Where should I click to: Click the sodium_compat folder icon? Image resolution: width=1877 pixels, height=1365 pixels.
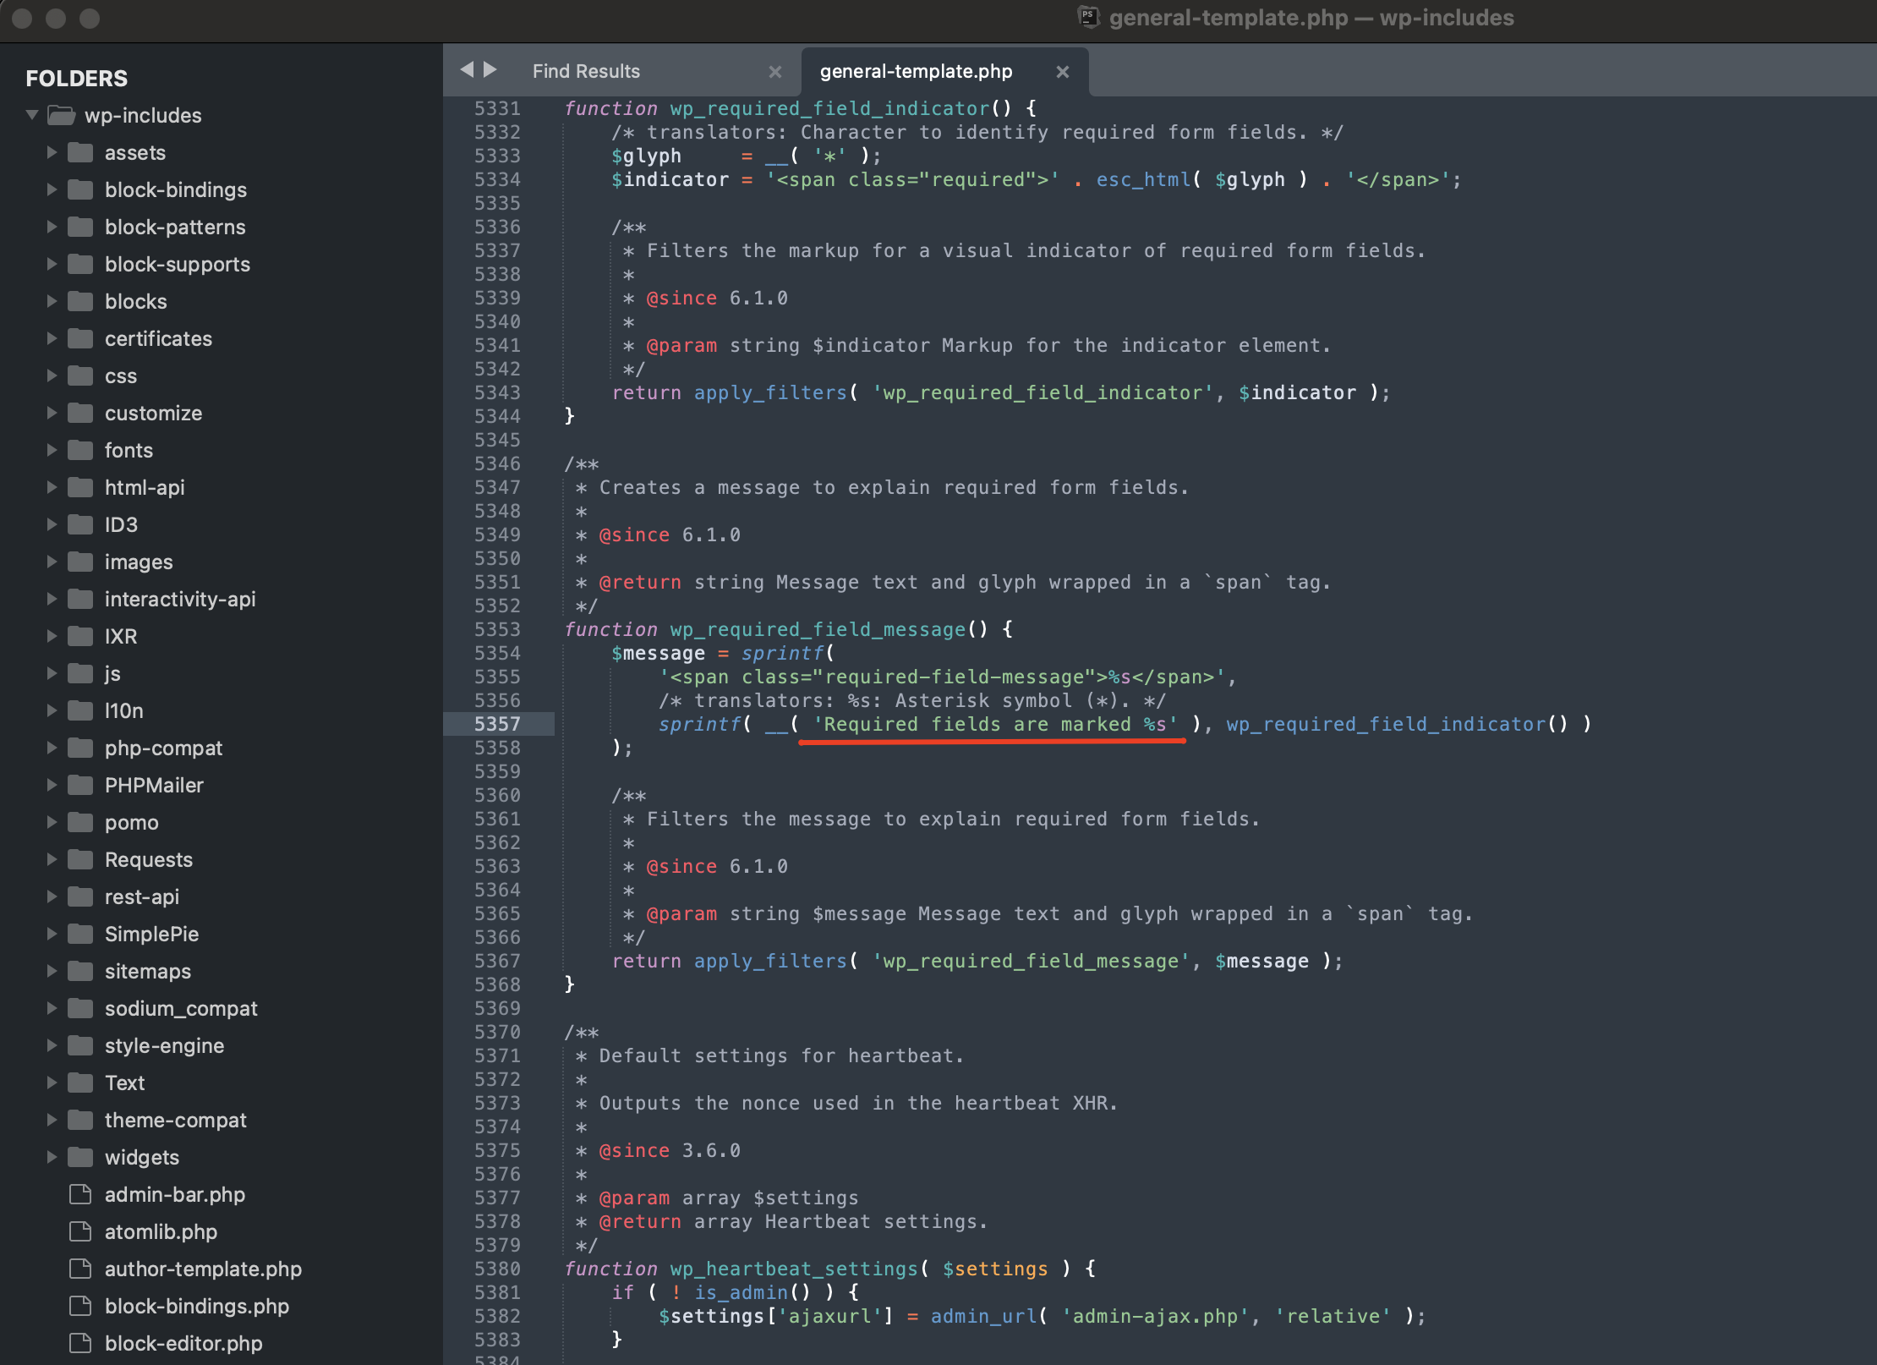[80, 1008]
